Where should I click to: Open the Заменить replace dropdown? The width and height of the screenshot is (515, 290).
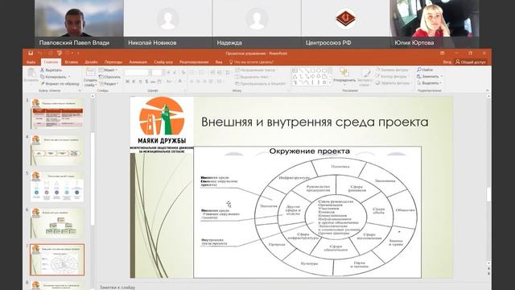click(430, 77)
